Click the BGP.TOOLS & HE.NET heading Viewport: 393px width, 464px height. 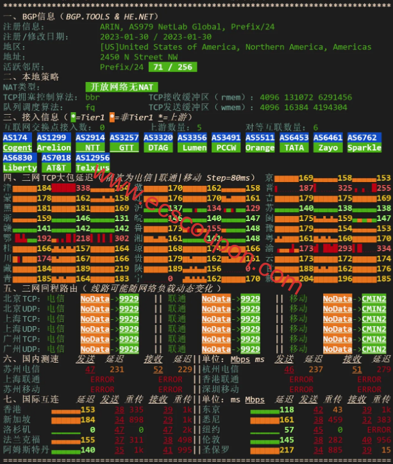109,17
